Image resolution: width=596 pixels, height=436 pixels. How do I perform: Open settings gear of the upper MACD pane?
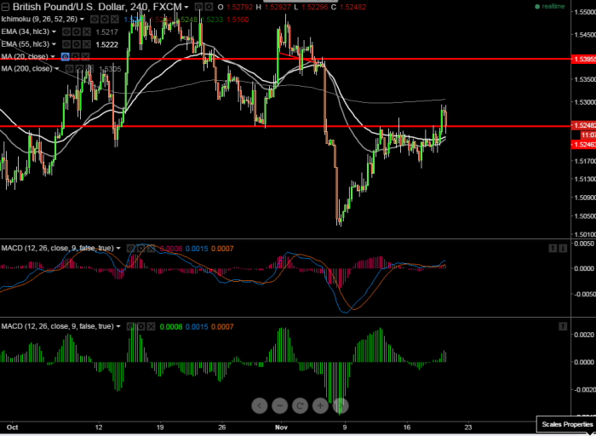tap(140, 249)
